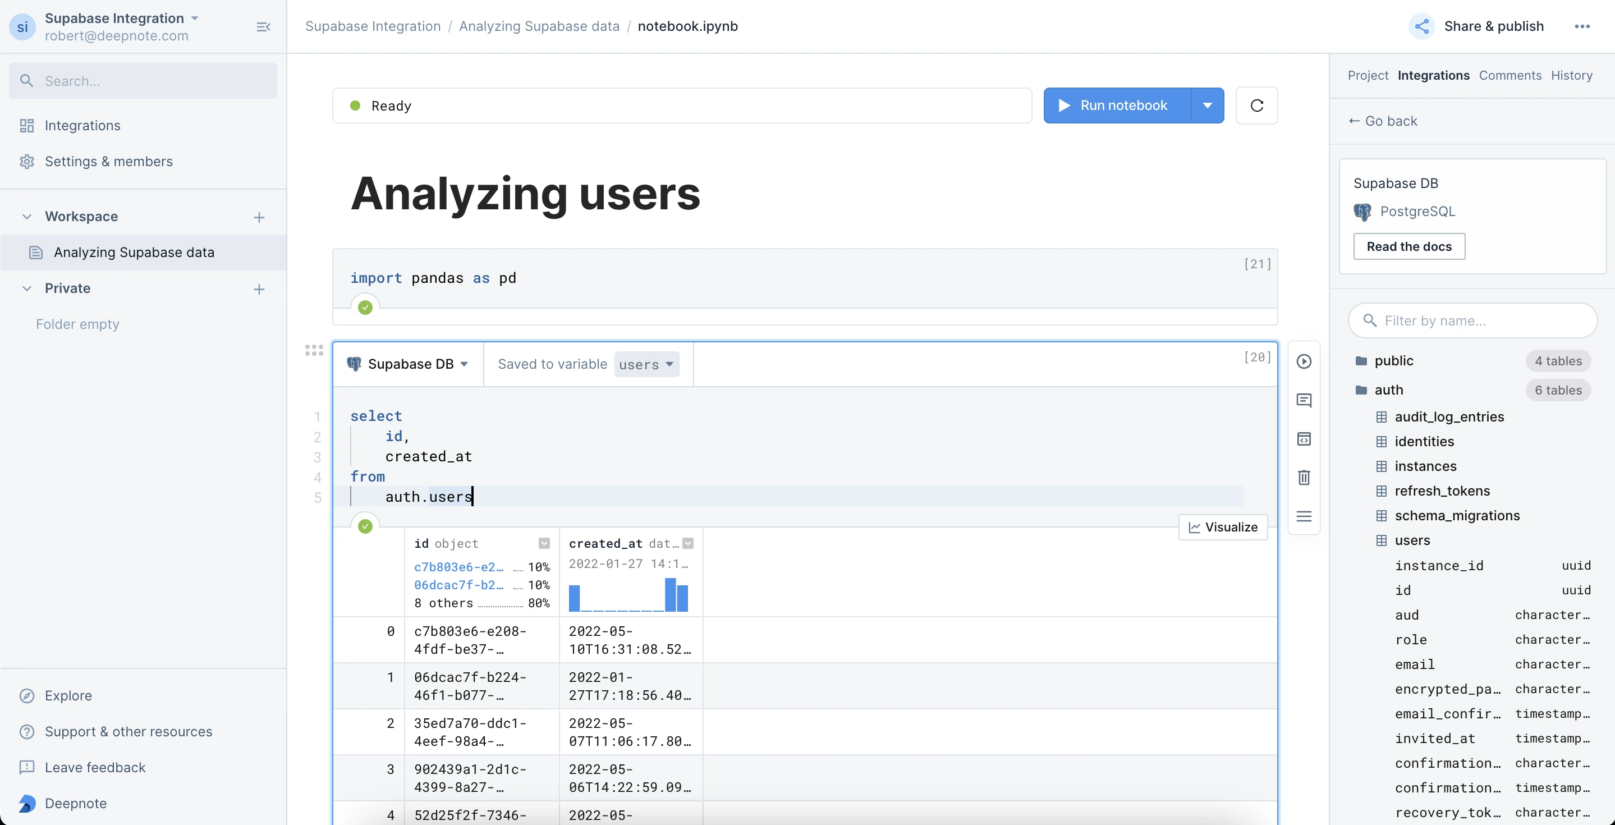Viewport: 1615px width, 825px height.
Task: Click the Go back link
Action: click(1383, 121)
